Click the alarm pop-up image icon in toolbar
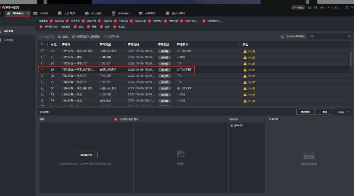Viewport: 354px width, 196px height. pos(73,37)
